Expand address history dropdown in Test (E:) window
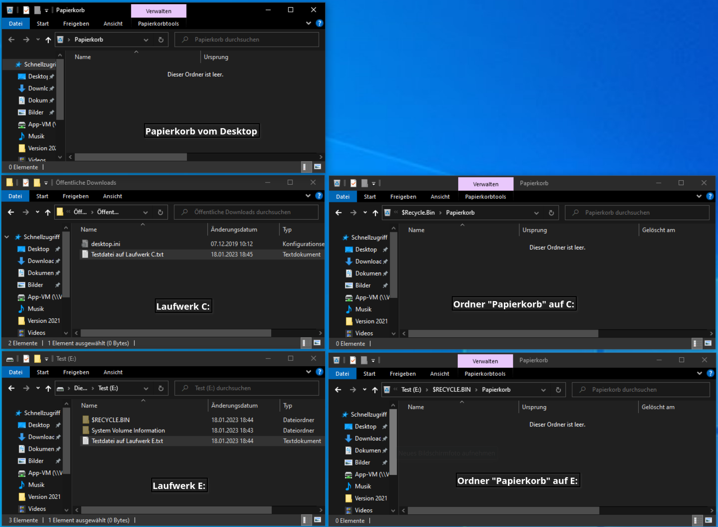 [146, 388]
